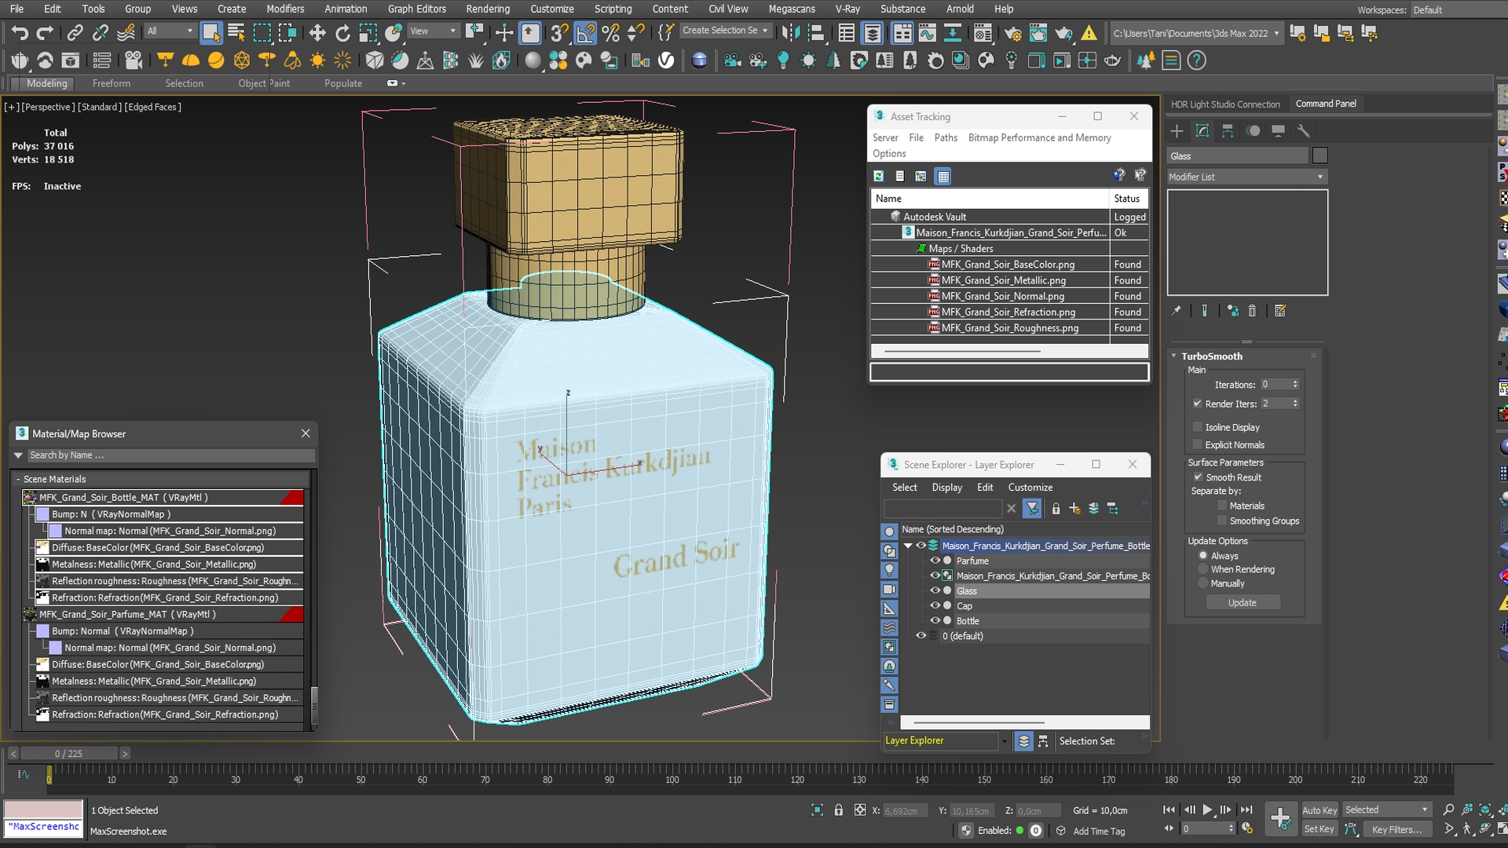Open the Rendering menu
Viewport: 1508px width, 848px height.
point(488,9)
